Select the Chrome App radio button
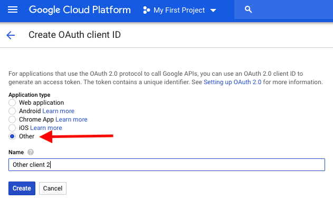This screenshot has width=333, height=201. click(x=12, y=119)
